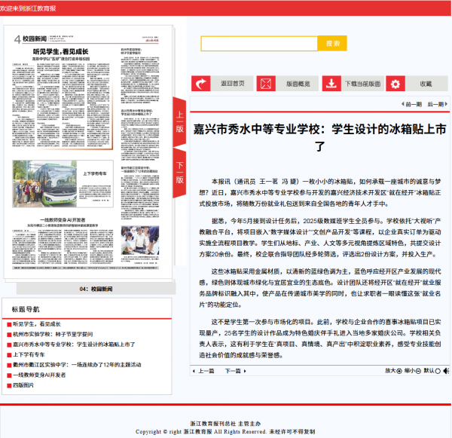
Task: Click the 听见学生,看见成长 headline on the page preview
Action: pyautogui.click(x=60, y=52)
